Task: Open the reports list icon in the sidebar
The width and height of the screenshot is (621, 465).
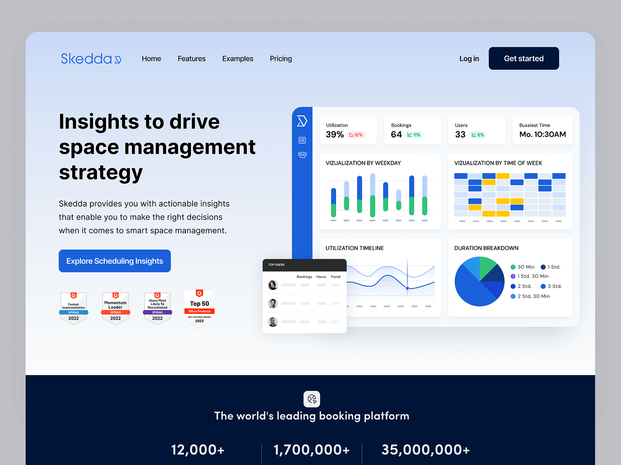Action: tap(303, 140)
